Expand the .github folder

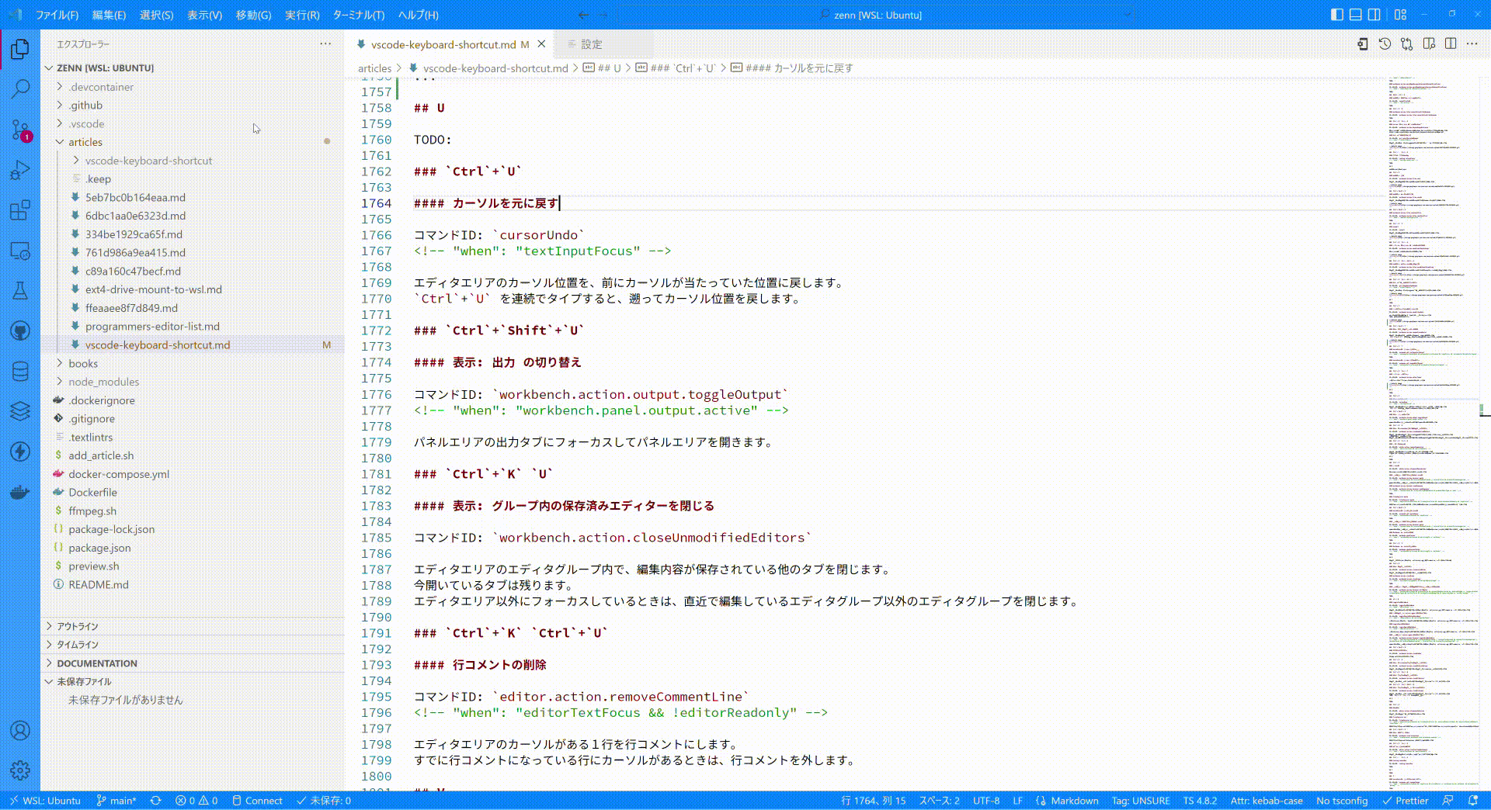(193, 106)
